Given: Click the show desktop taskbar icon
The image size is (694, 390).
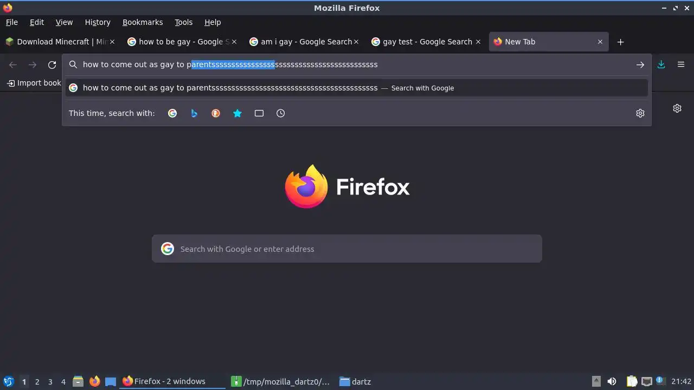Looking at the screenshot, I should [x=111, y=381].
